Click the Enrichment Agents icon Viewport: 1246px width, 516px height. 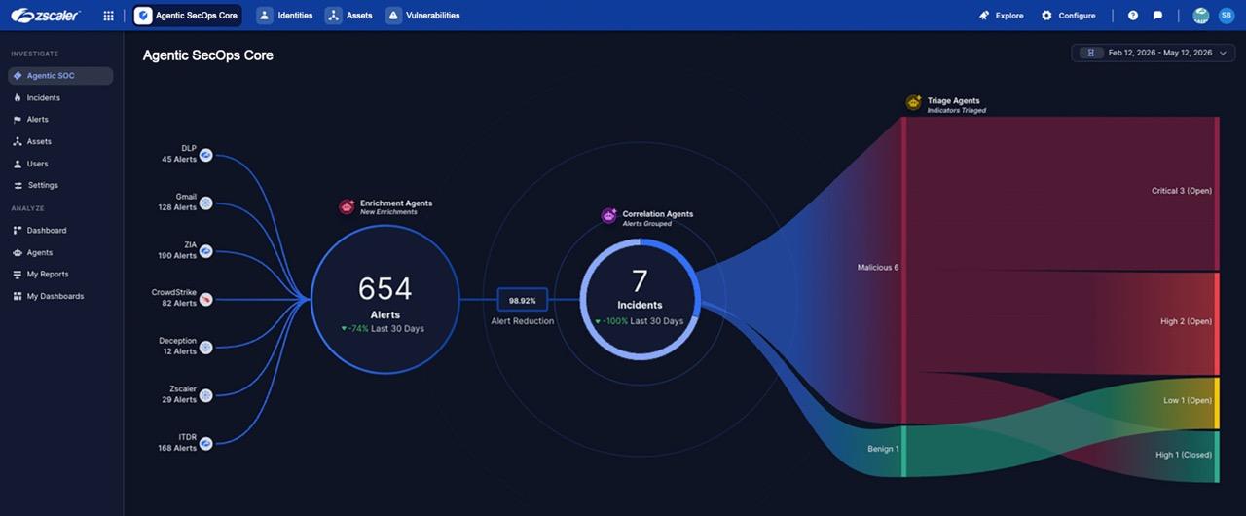[347, 207]
